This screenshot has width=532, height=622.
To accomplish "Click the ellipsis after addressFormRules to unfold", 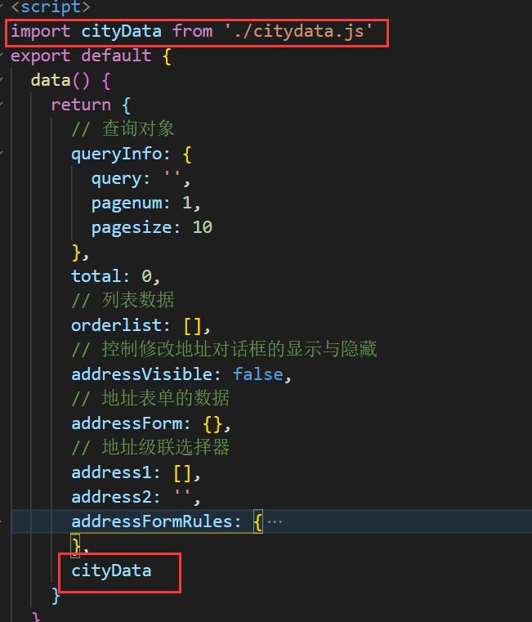I will [x=275, y=521].
